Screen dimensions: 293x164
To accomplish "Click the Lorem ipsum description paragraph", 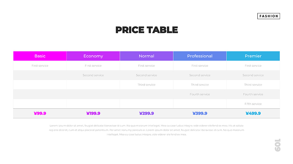I will click(146, 130).
